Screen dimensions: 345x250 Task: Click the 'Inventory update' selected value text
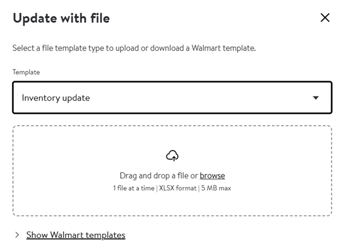(56, 98)
